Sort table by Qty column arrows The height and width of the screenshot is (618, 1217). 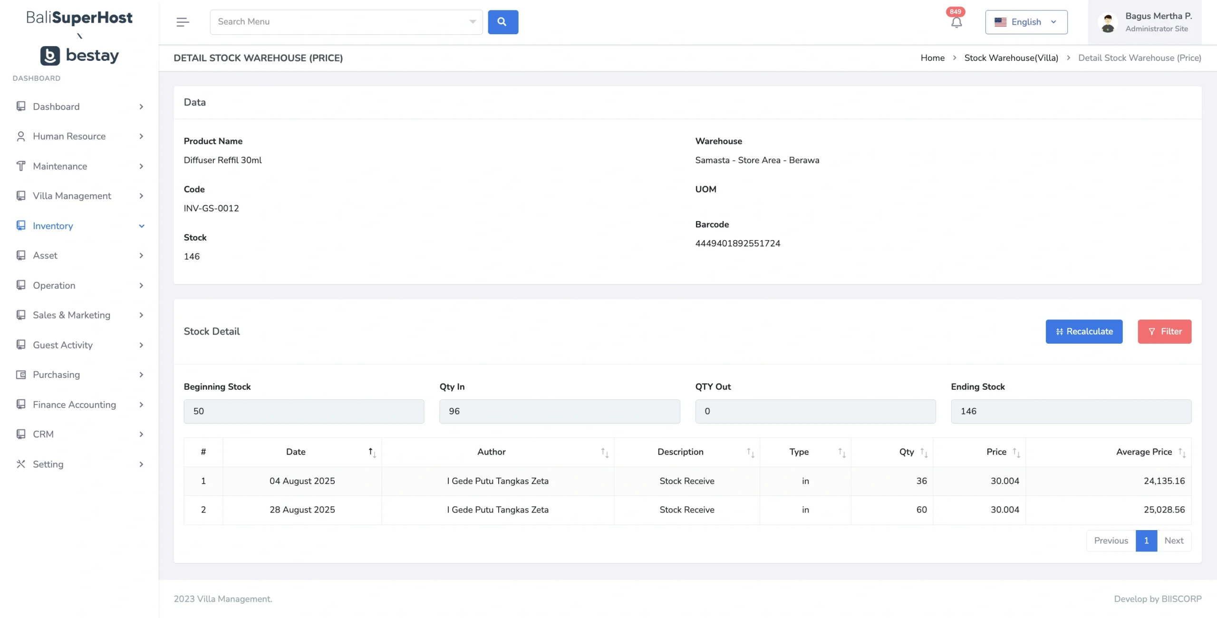tap(924, 453)
